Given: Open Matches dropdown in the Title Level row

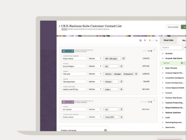Looking at the screenshot, I should coord(95,74).
